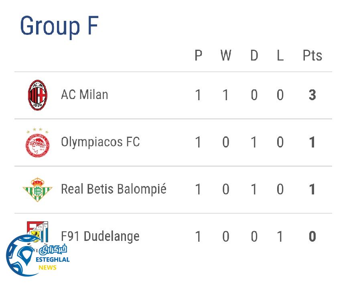Click AC Milan's points value 3

[312, 95]
